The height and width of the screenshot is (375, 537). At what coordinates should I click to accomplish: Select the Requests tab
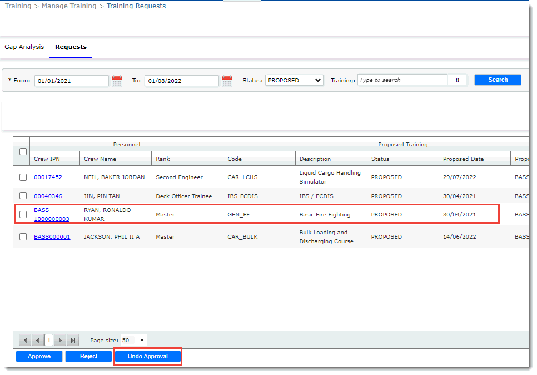tap(71, 47)
